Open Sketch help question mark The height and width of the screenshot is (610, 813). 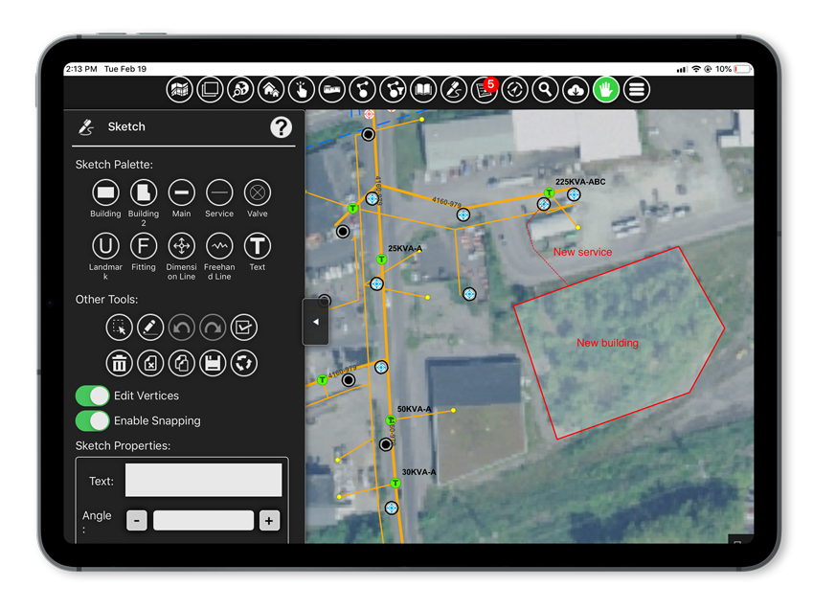click(281, 127)
